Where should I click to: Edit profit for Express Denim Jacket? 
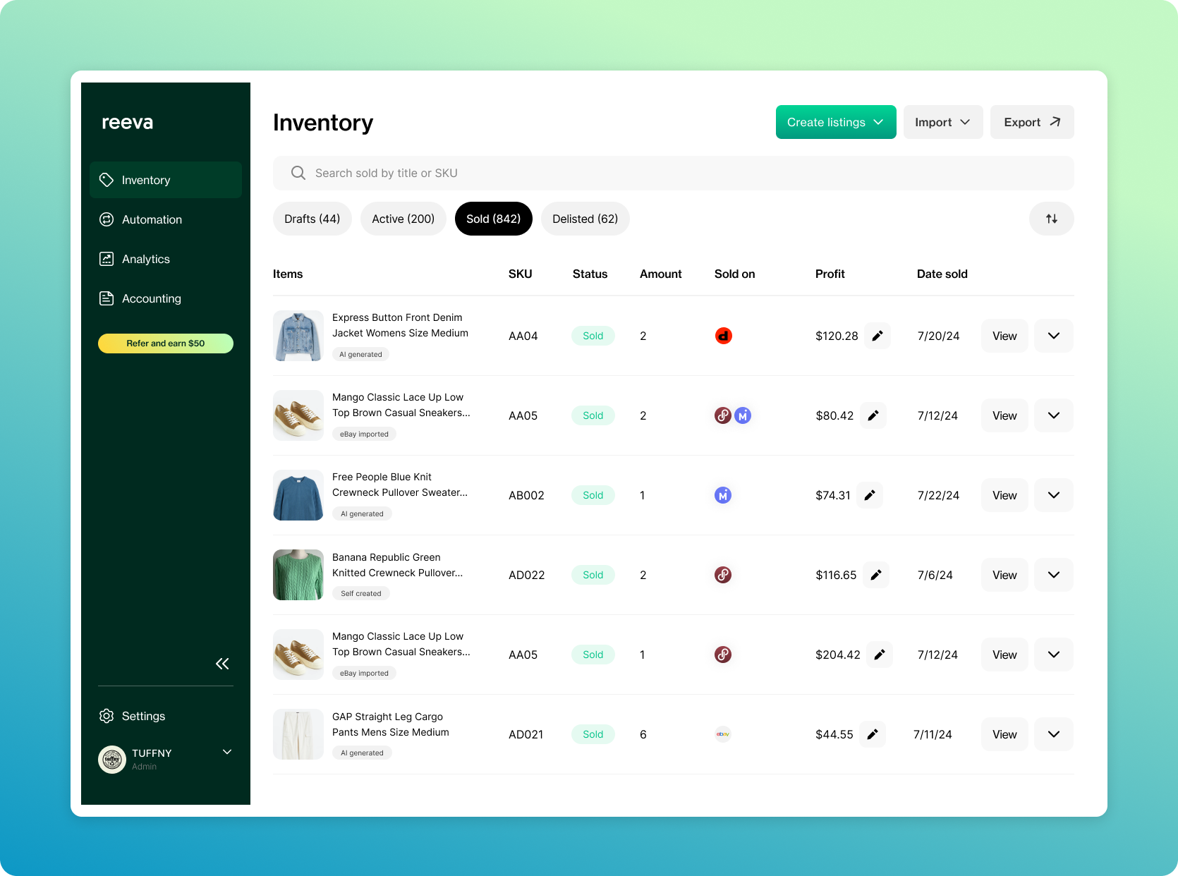[x=877, y=336]
